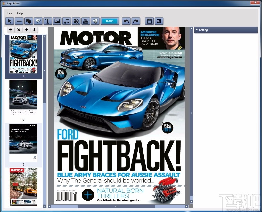The height and width of the screenshot is (212, 262).
Task: Undo the last action
Action: pyautogui.click(x=126, y=21)
